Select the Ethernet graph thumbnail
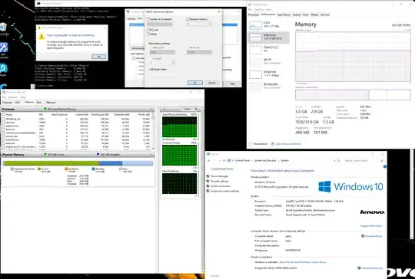The width and height of the screenshot is (415, 279). pyautogui.click(x=256, y=74)
